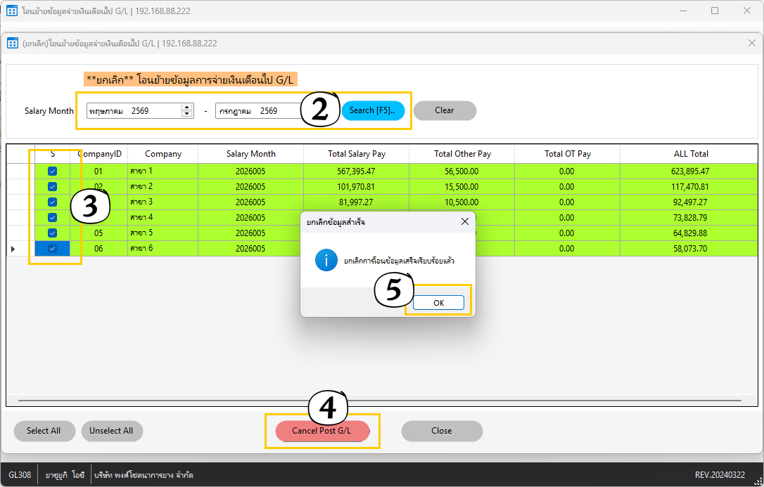Image resolution: width=764 pixels, height=487 pixels.
Task: Decrease start Salary Month with down arrow
Action: (186, 114)
